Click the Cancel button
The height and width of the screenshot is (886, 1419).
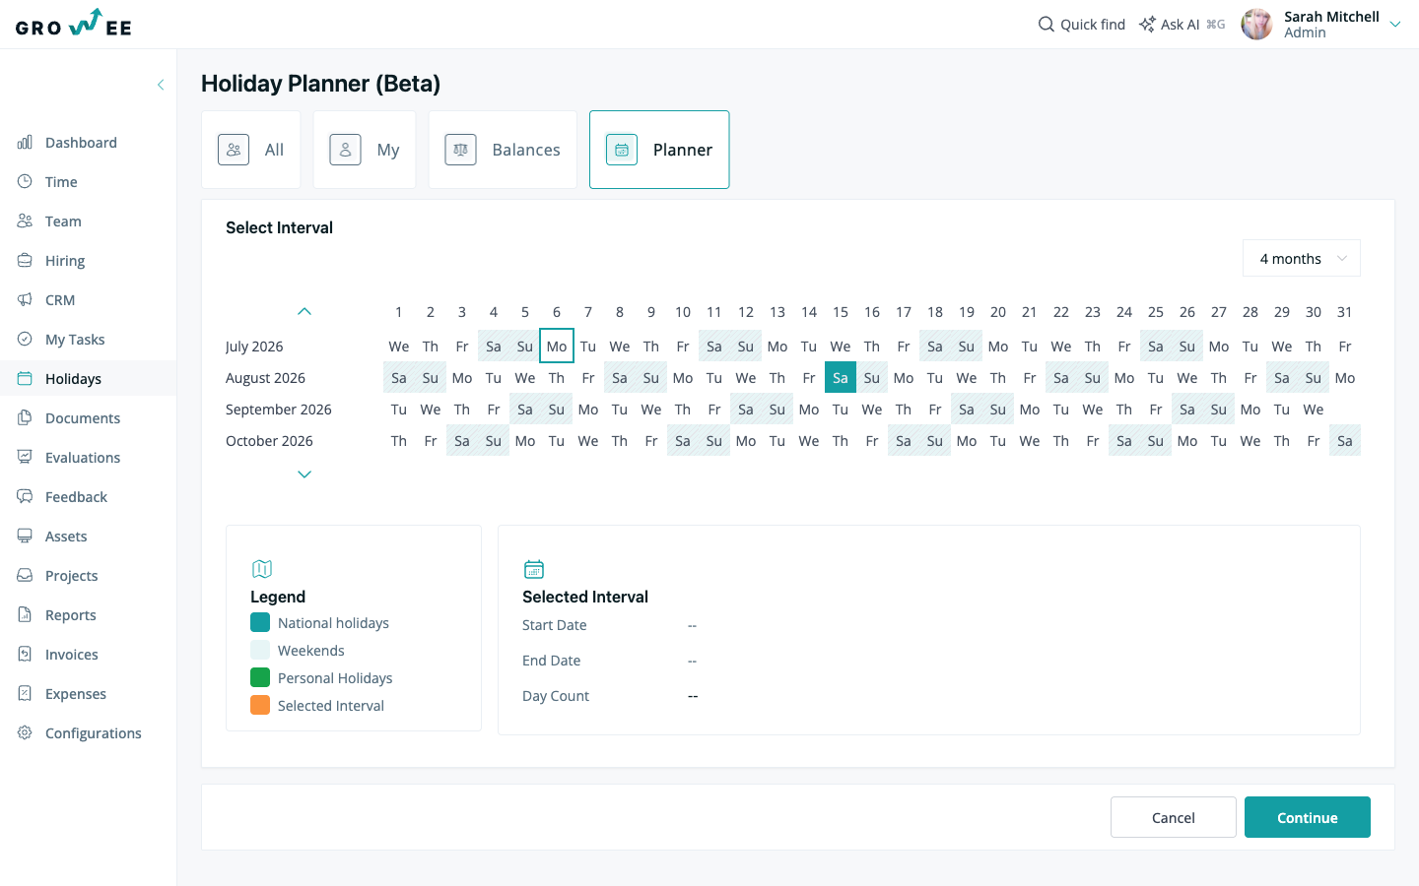point(1174,817)
